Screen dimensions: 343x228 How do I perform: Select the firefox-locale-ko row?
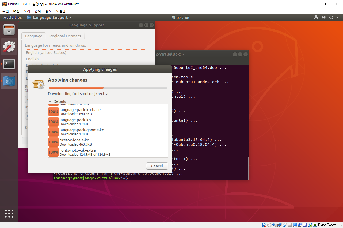pos(108,142)
